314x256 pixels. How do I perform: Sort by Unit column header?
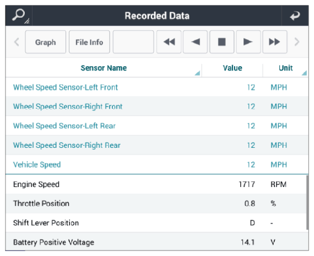point(285,68)
